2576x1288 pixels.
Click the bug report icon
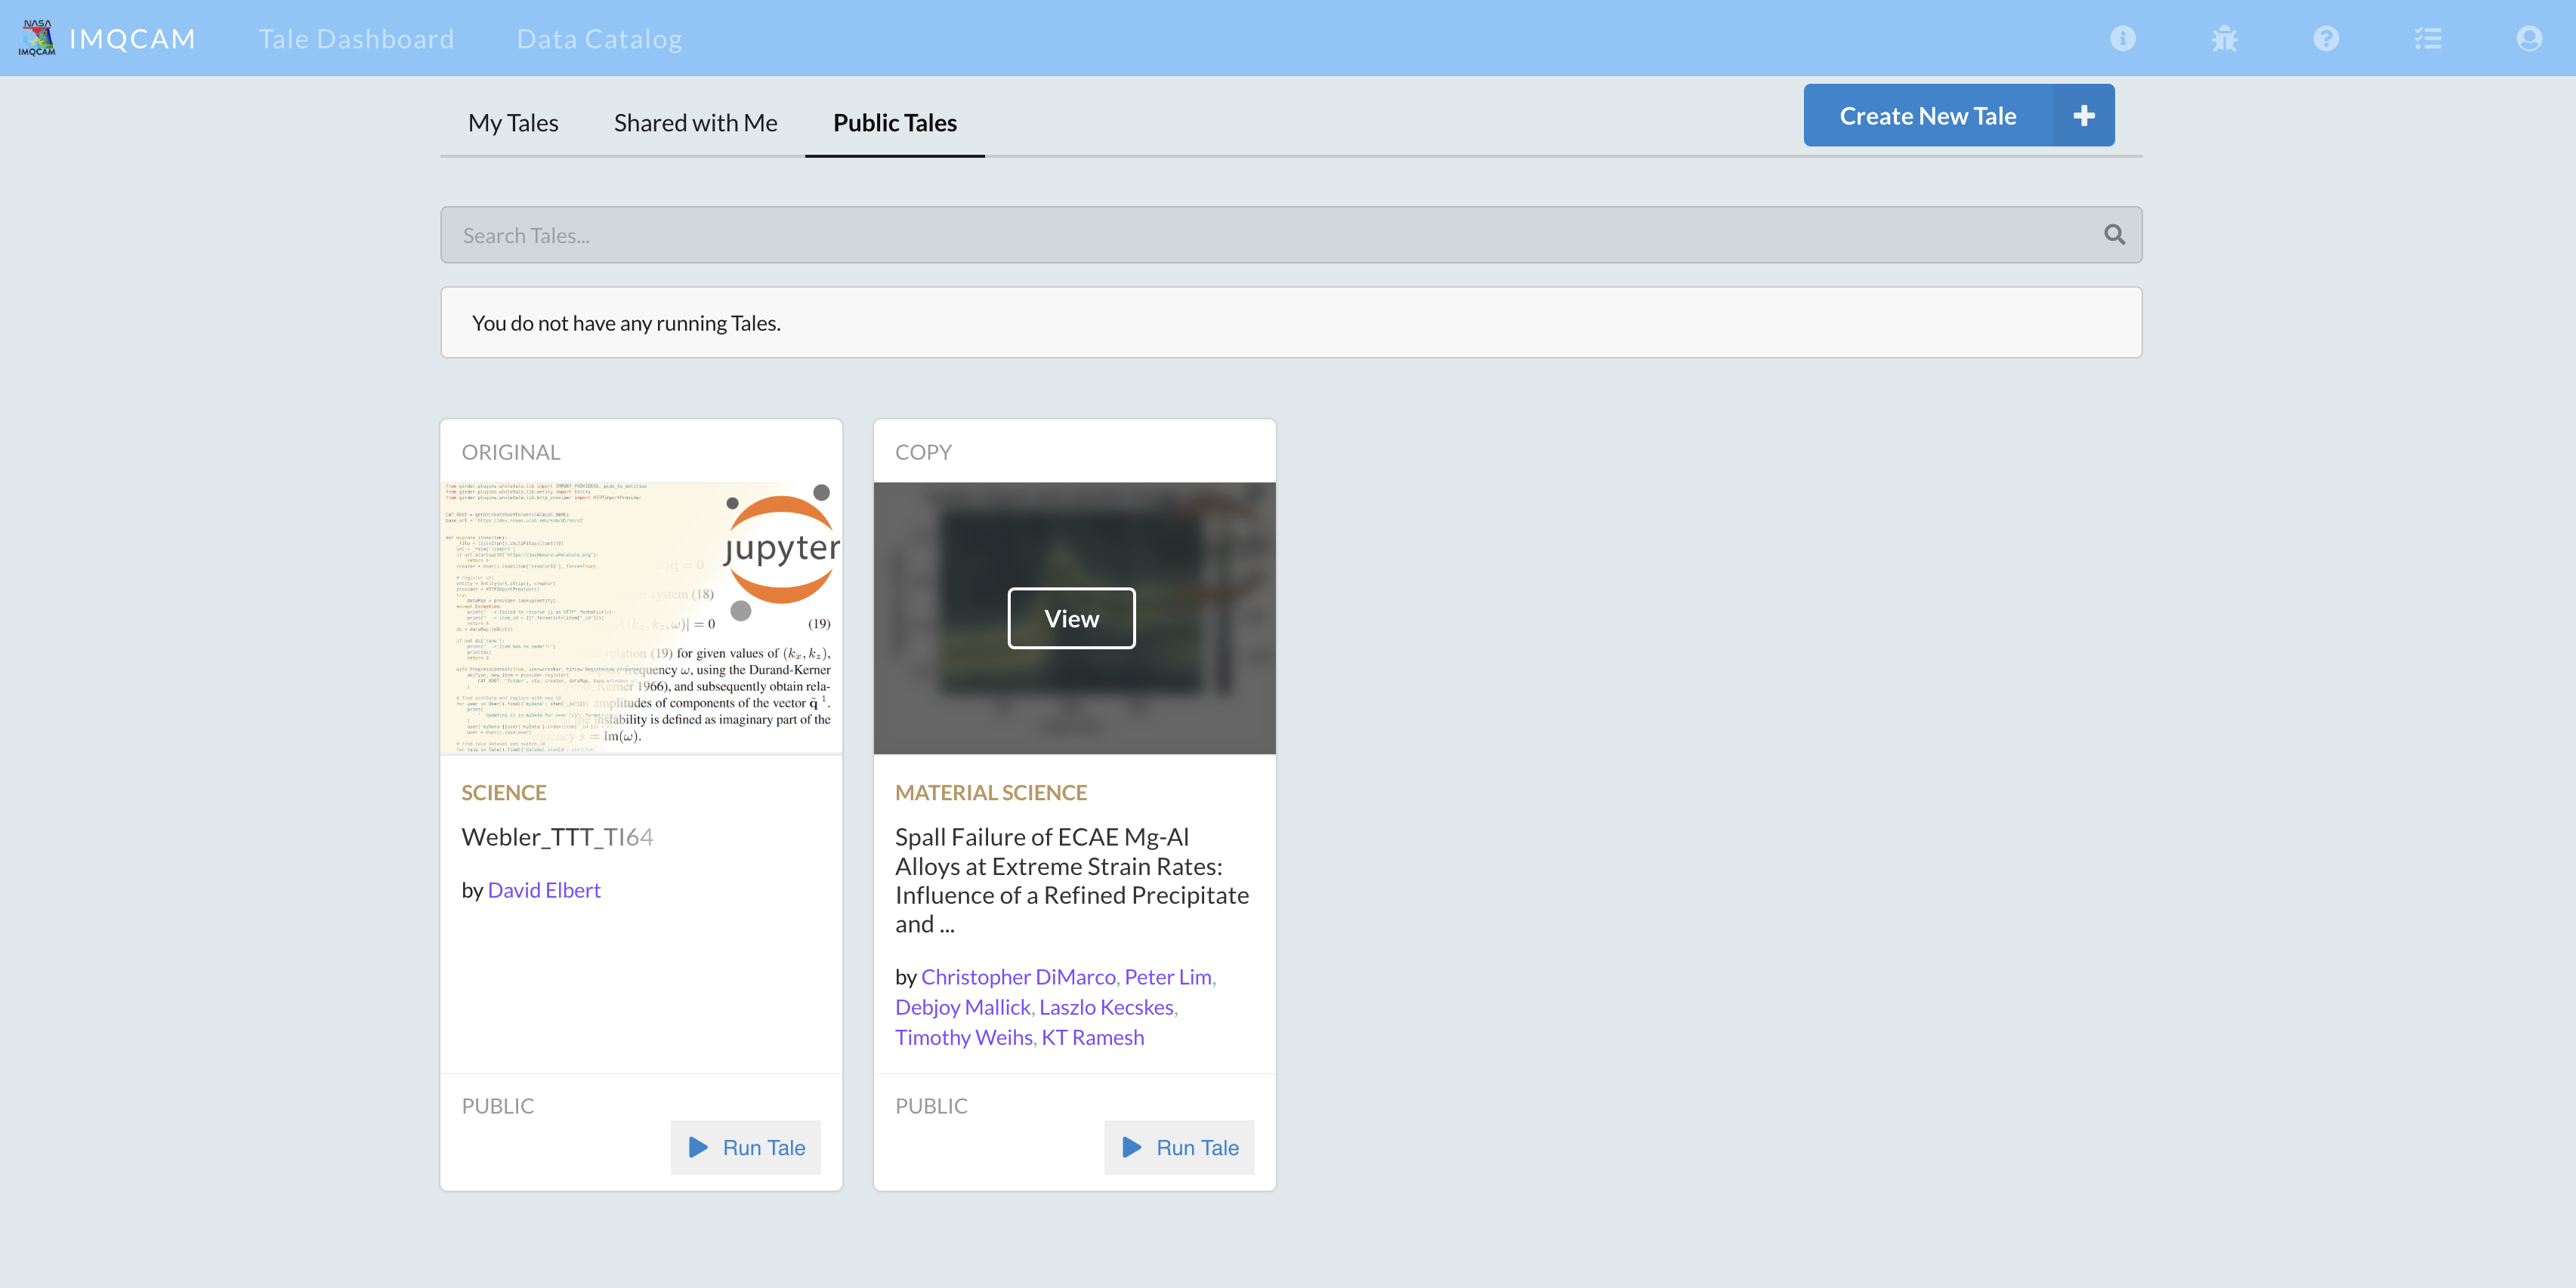tap(2224, 38)
